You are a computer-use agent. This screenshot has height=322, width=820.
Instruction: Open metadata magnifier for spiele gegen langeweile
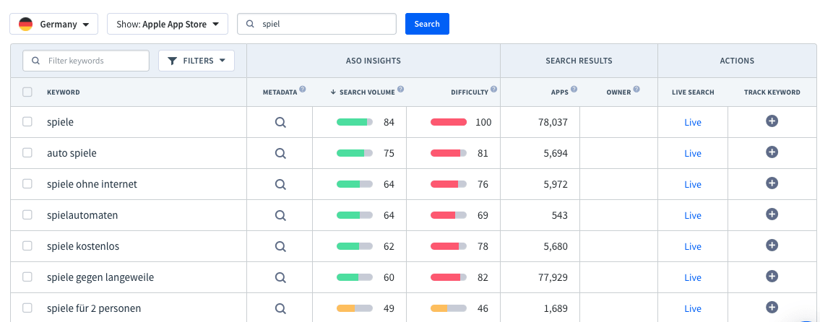point(280,277)
